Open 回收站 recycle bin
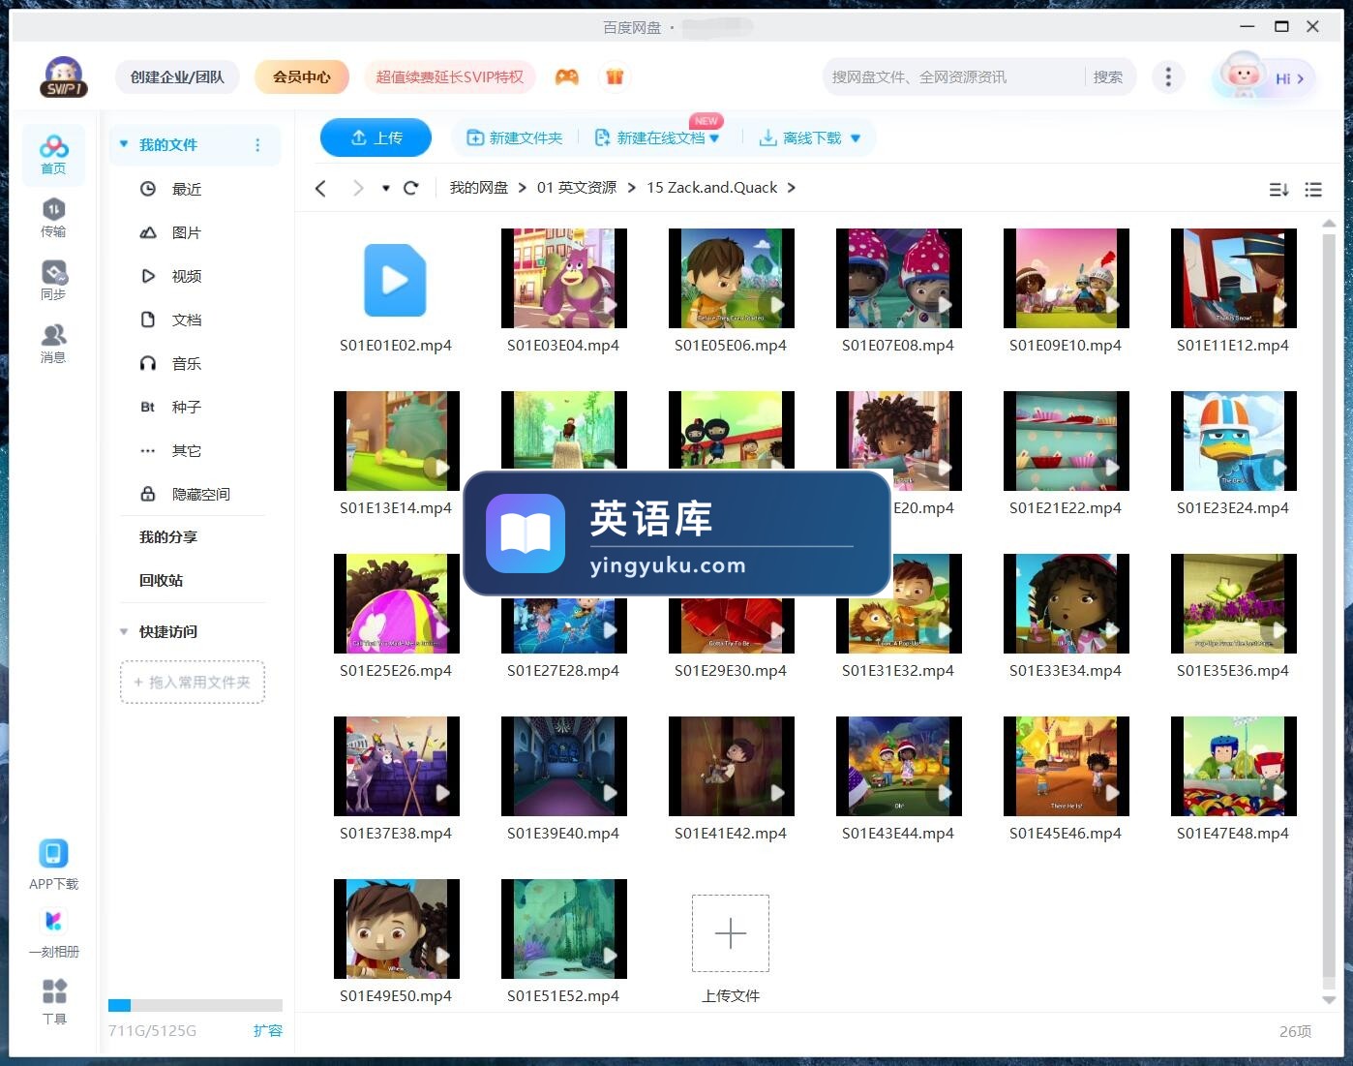This screenshot has height=1066, width=1353. pos(161,580)
